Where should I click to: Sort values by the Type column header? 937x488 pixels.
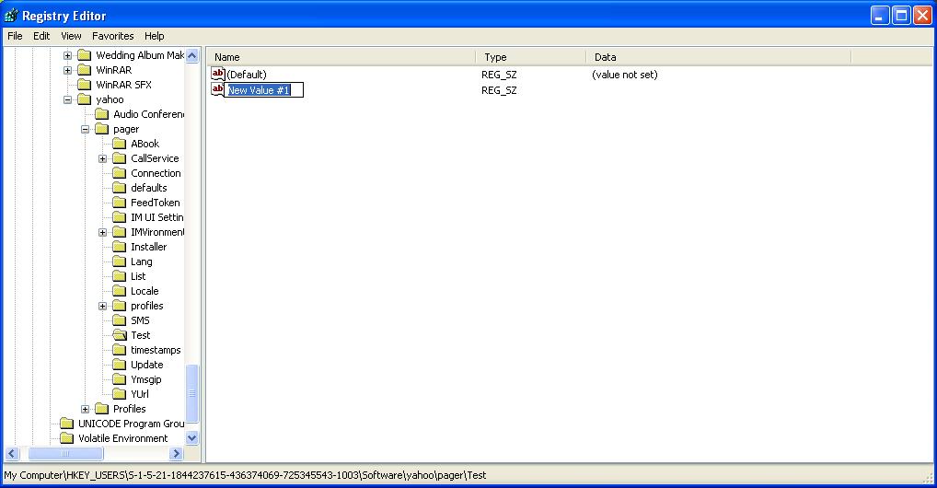pyautogui.click(x=531, y=57)
